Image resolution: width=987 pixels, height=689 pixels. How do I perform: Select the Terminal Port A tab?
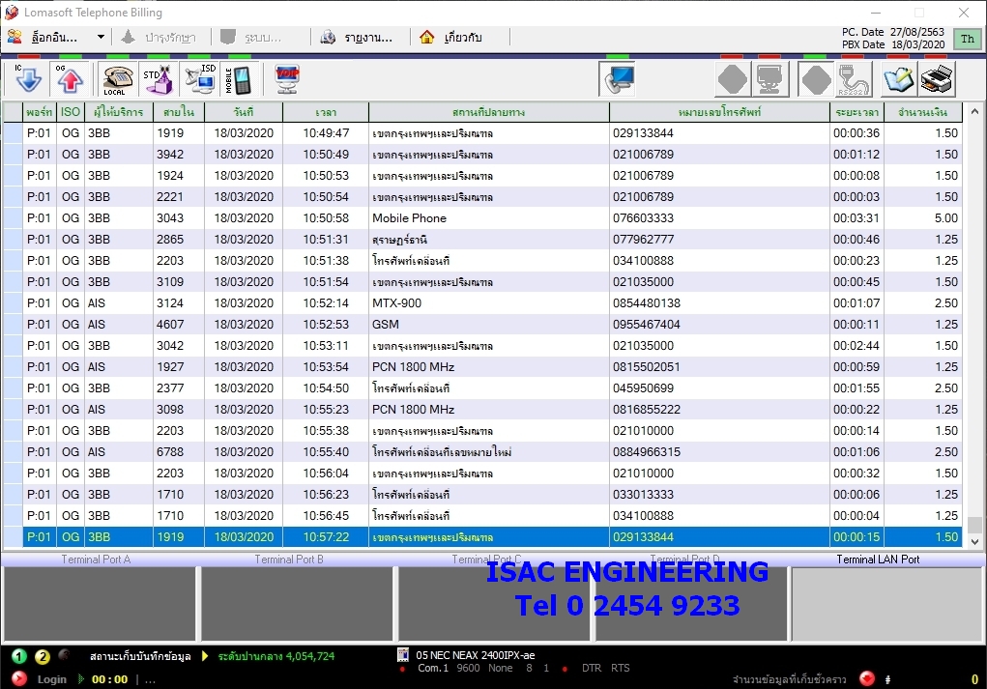tap(96, 560)
